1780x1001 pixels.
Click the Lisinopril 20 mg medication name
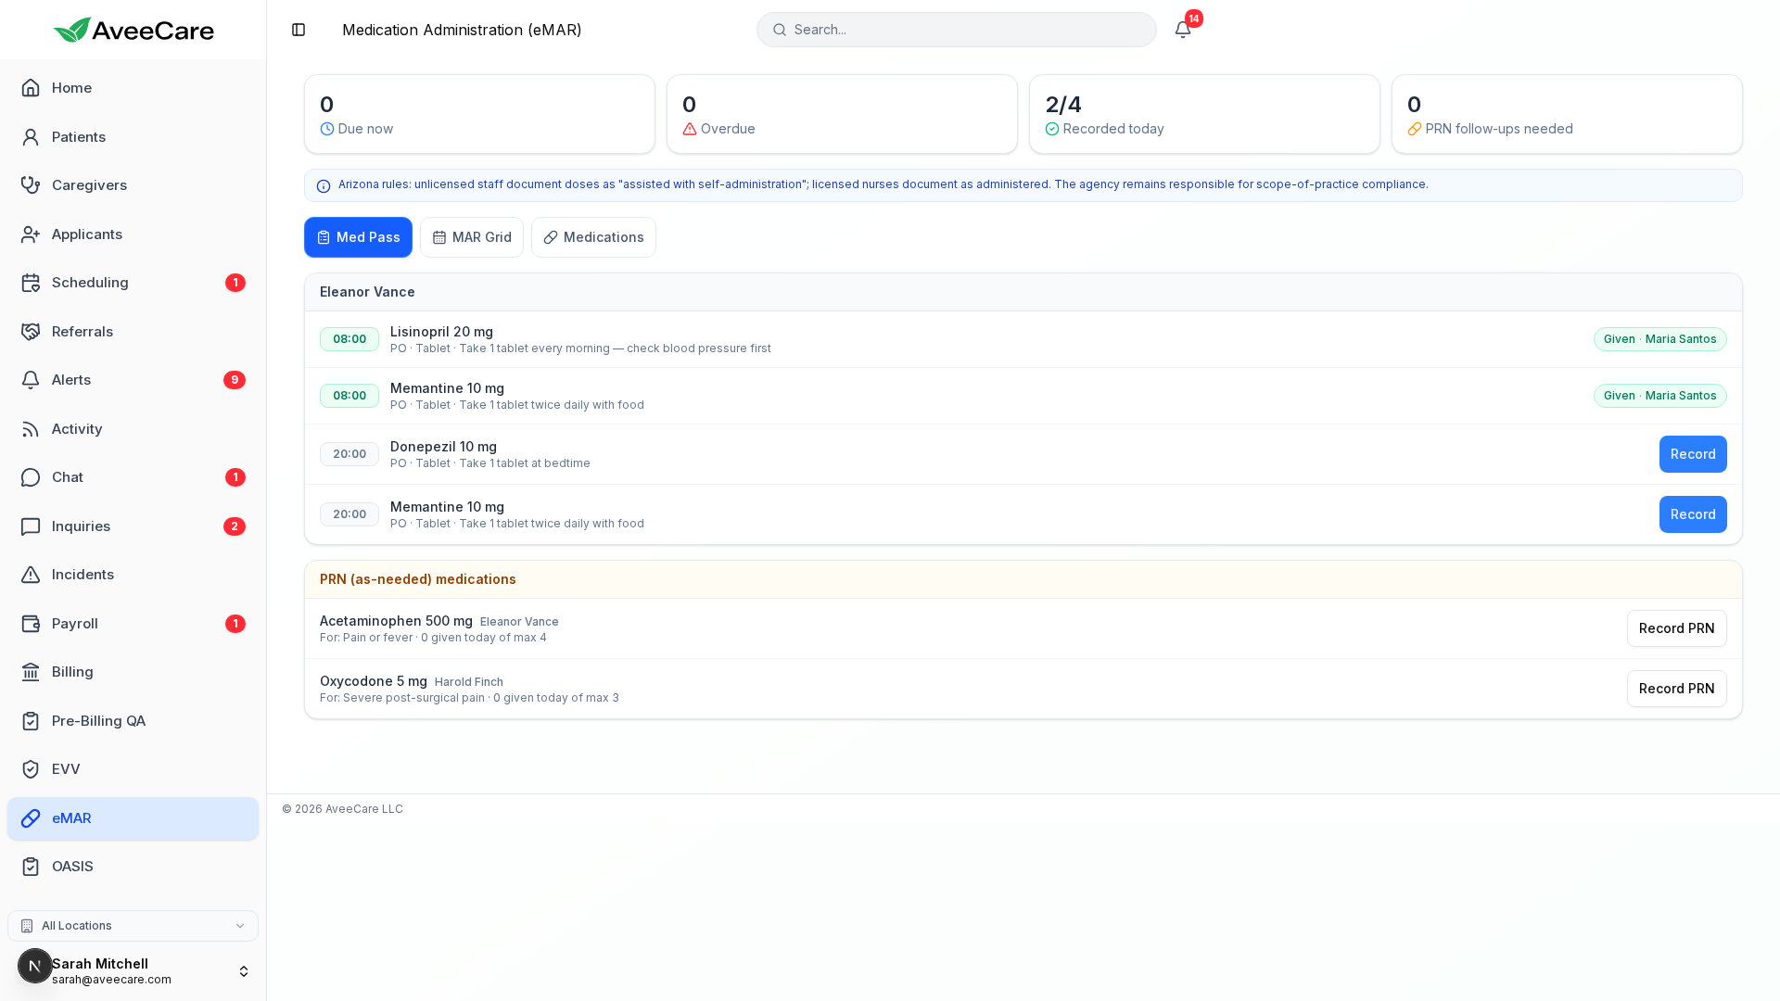pyautogui.click(x=441, y=332)
